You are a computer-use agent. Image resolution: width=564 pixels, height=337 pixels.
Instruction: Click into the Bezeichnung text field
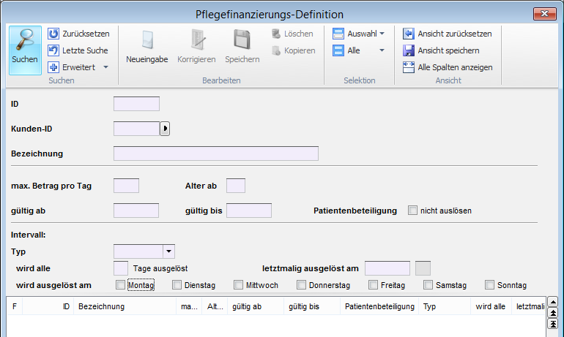(x=216, y=154)
